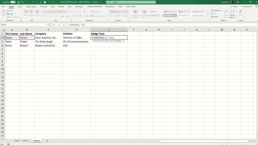Viewport: 258px width, 145px height.
Task: Apply the Bad cell style
Action: click(x=170, y=12)
